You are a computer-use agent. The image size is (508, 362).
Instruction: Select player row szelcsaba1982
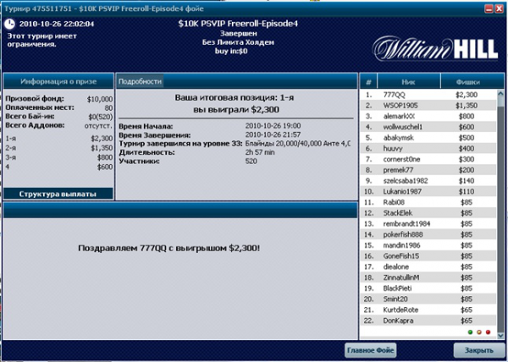(x=428, y=181)
